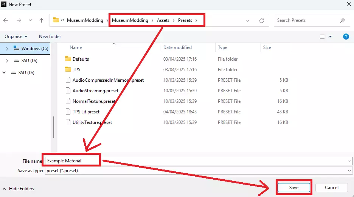Click the search magnifier icon

point(343,20)
